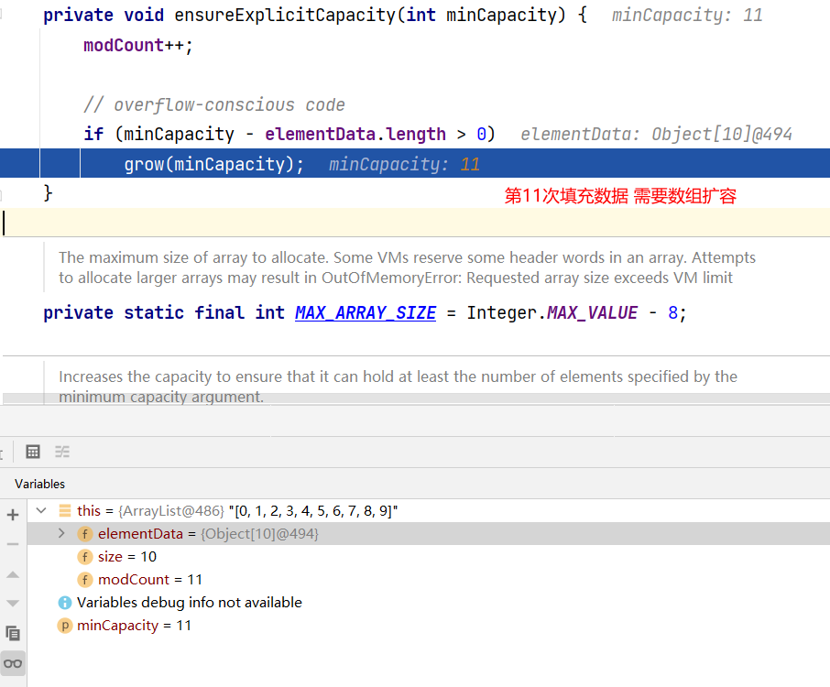
Task: Click the 'Increases the capacity' doc comment
Action: [x=398, y=387]
